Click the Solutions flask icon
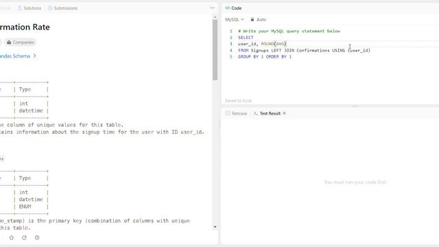Screen dimensions: 439x247 tap(20, 8)
